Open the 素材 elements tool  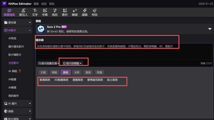[x=65, y=13]
